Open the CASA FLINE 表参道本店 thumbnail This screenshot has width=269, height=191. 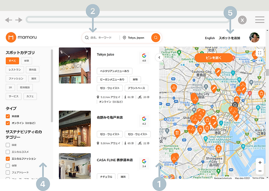click(x=75, y=166)
